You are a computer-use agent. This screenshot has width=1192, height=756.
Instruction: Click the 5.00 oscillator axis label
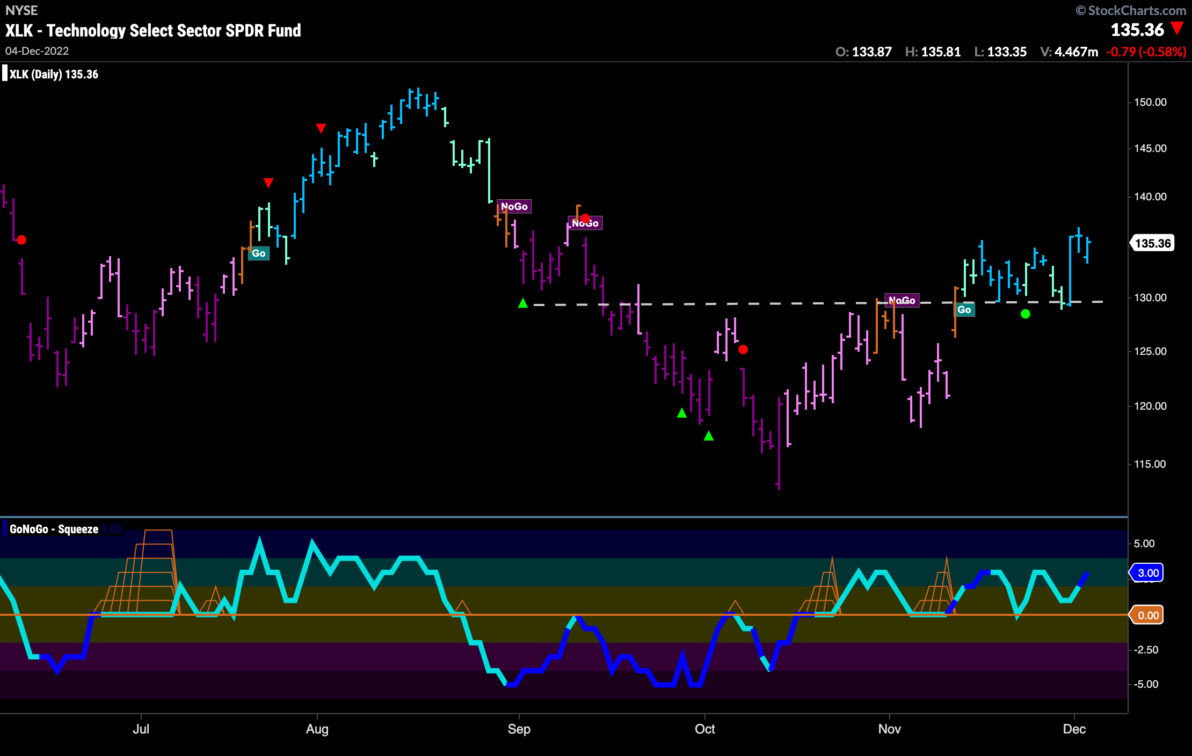(1144, 543)
